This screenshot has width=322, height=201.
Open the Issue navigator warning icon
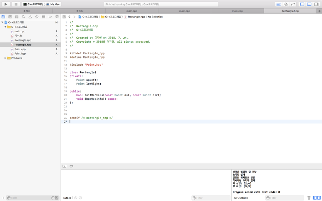tap(30, 17)
